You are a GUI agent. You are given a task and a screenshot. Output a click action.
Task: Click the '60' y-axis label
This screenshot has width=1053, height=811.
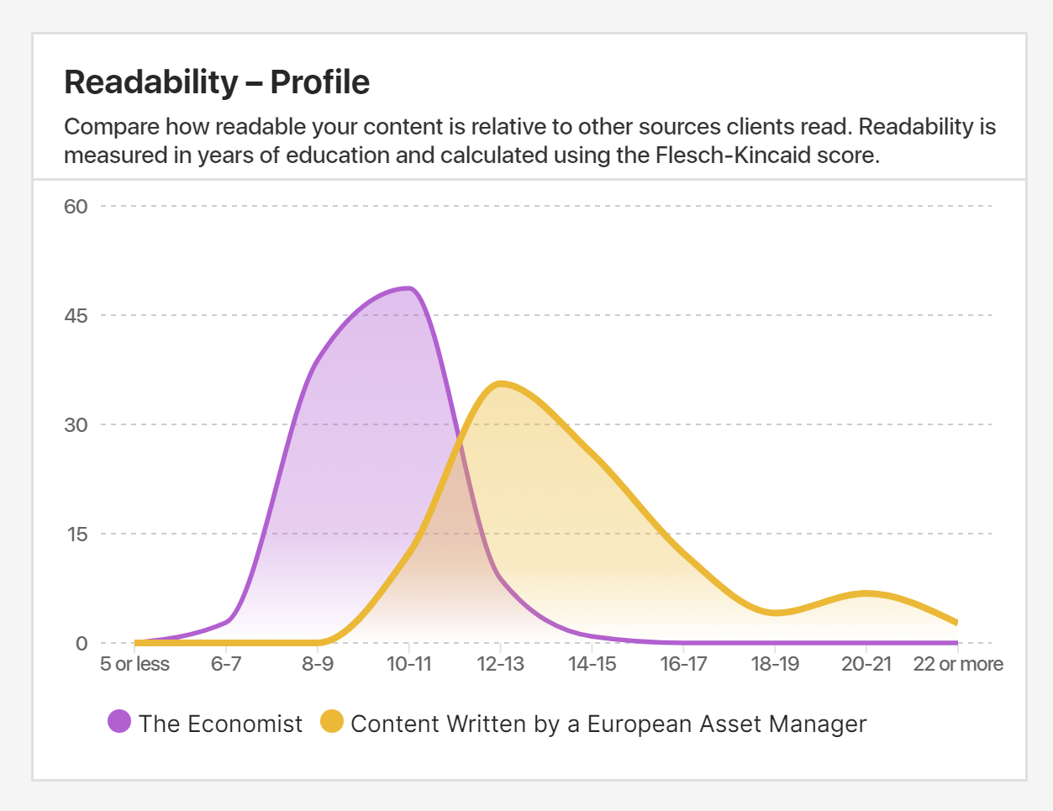click(76, 207)
